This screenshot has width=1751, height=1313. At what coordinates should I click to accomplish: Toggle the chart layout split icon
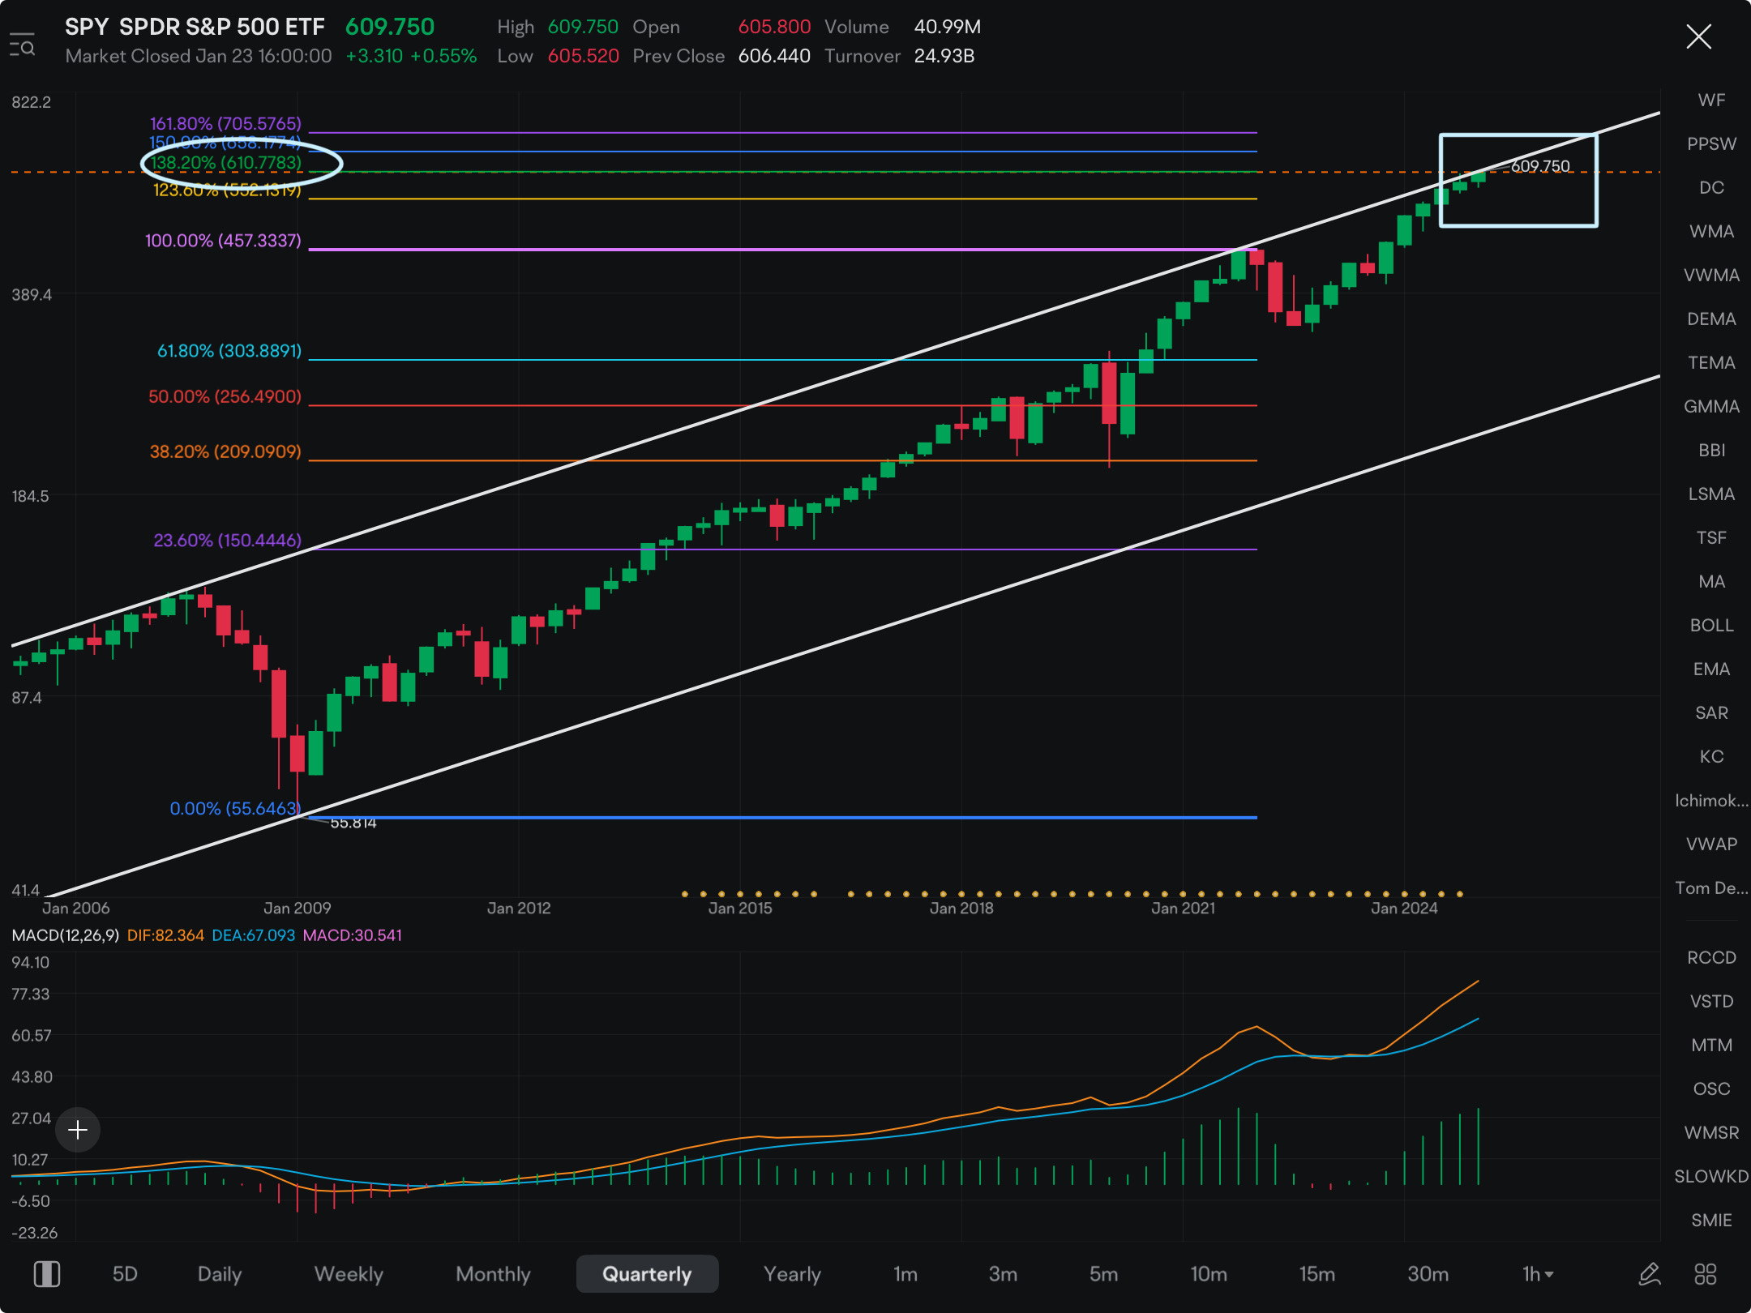click(x=47, y=1273)
